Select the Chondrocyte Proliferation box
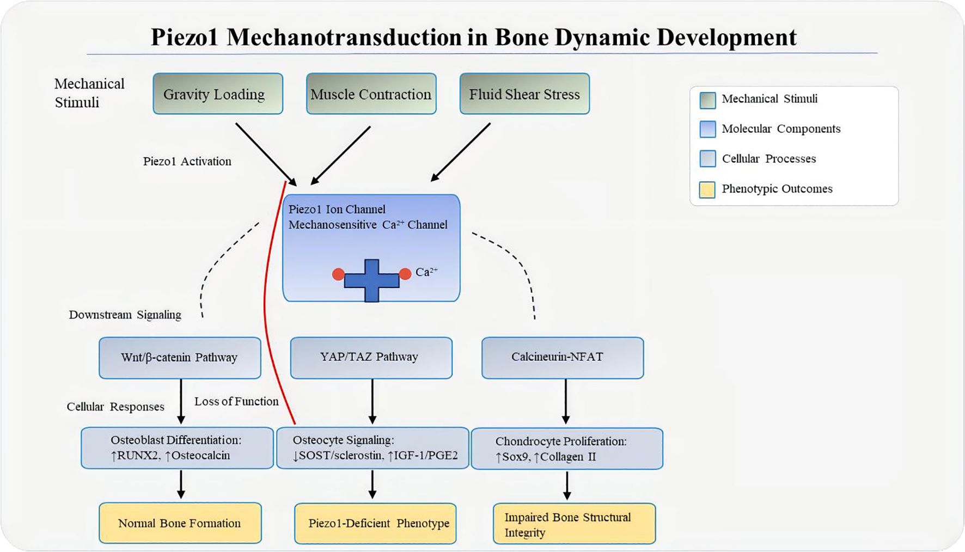 tap(566, 449)
